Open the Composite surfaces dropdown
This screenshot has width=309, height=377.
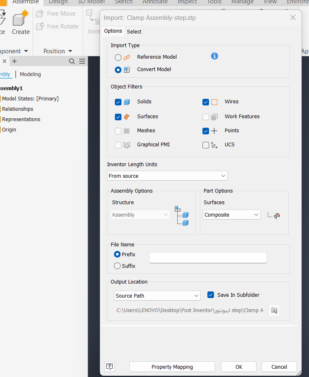point(232,215)
